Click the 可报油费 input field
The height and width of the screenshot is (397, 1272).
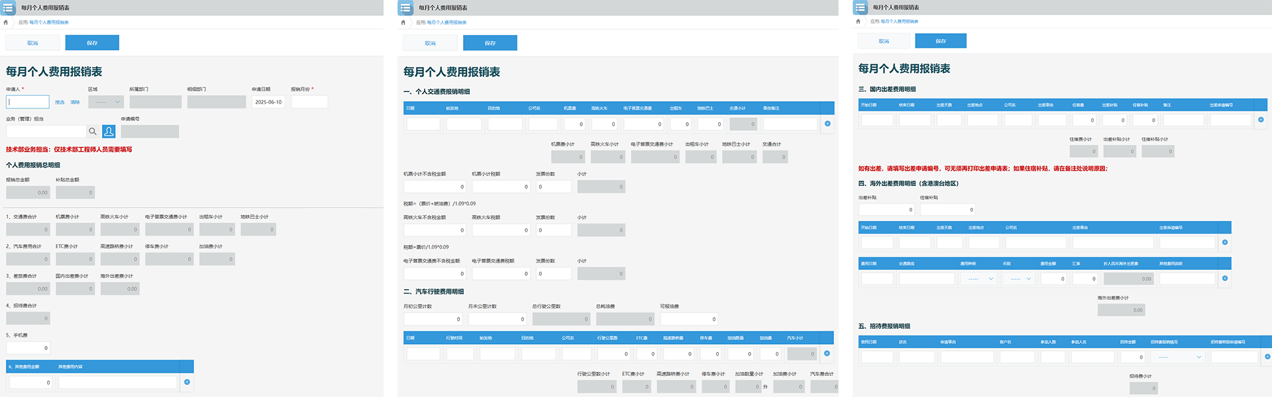click(x=688, y=319)
